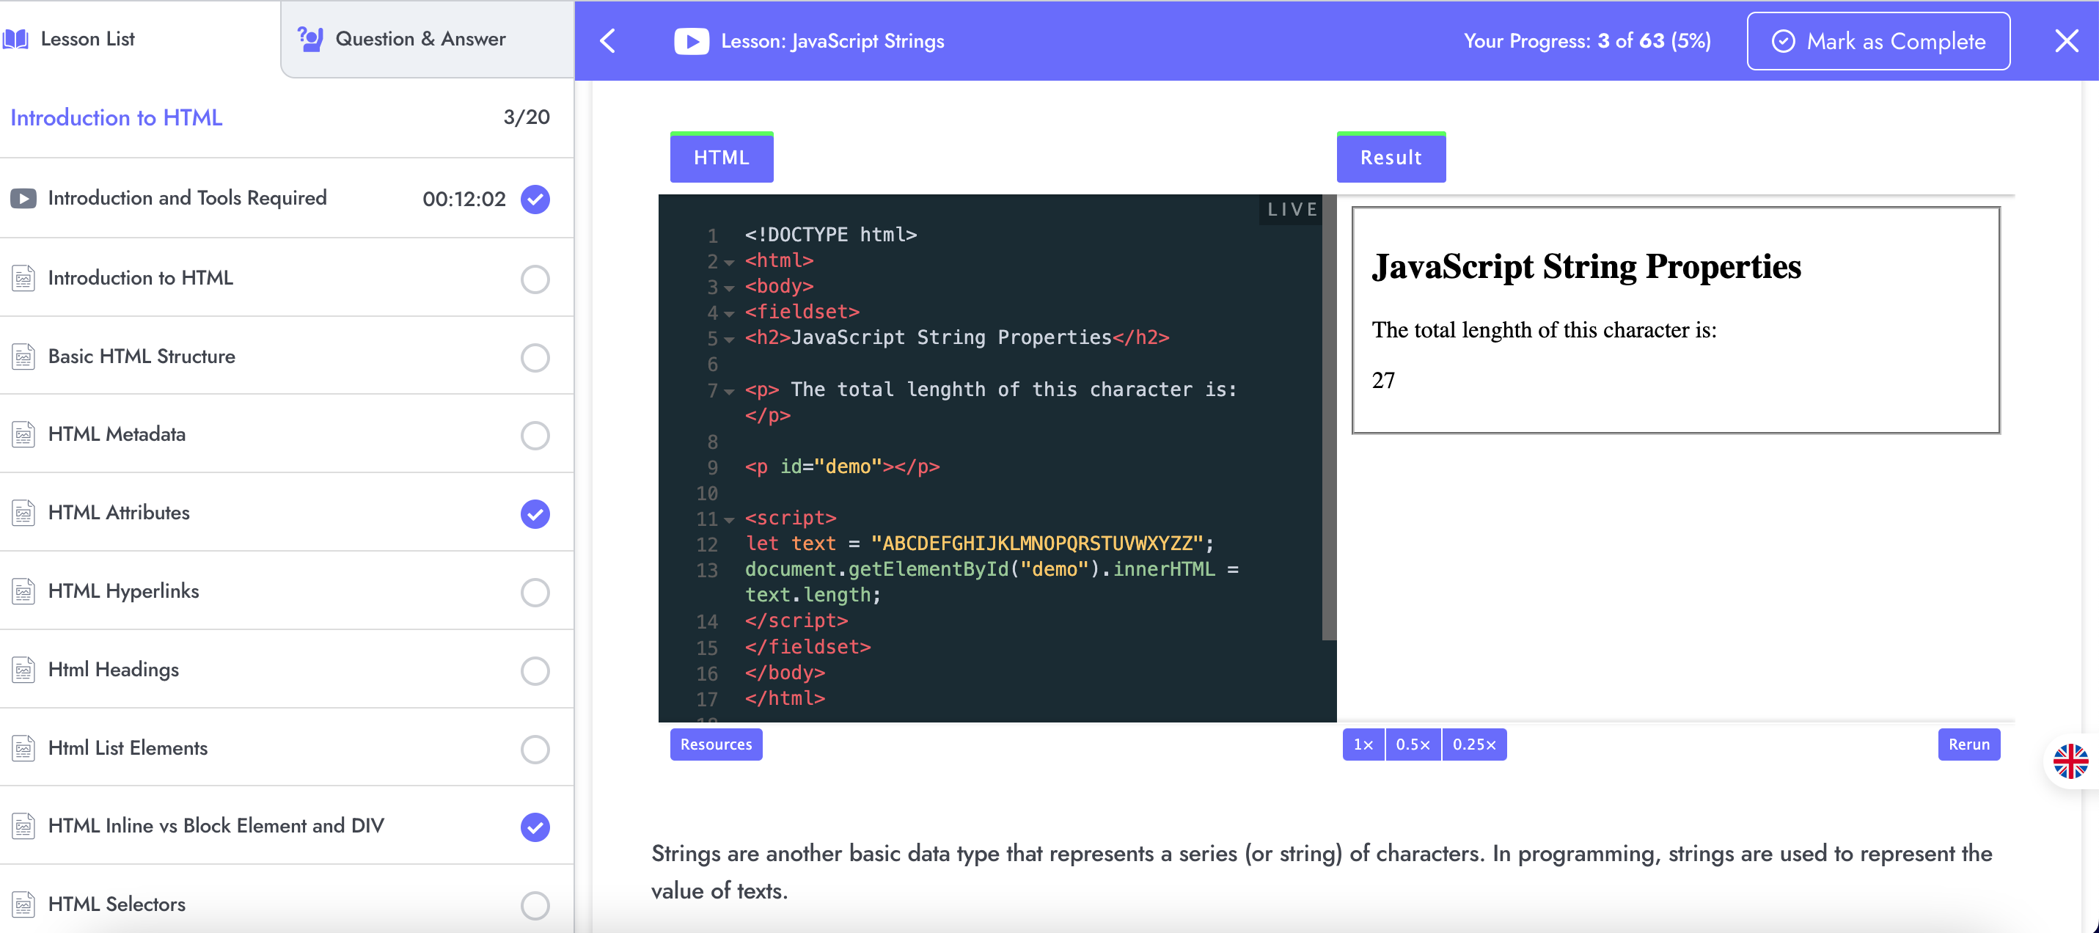
Task: Click video icon for Introduction and Tools Required
Action: tap(23, 198)
